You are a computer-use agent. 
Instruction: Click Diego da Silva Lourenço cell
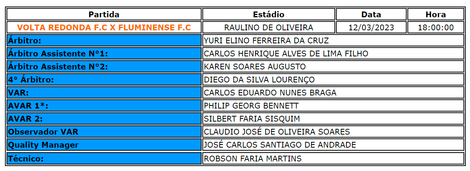[x=259, y=80]
